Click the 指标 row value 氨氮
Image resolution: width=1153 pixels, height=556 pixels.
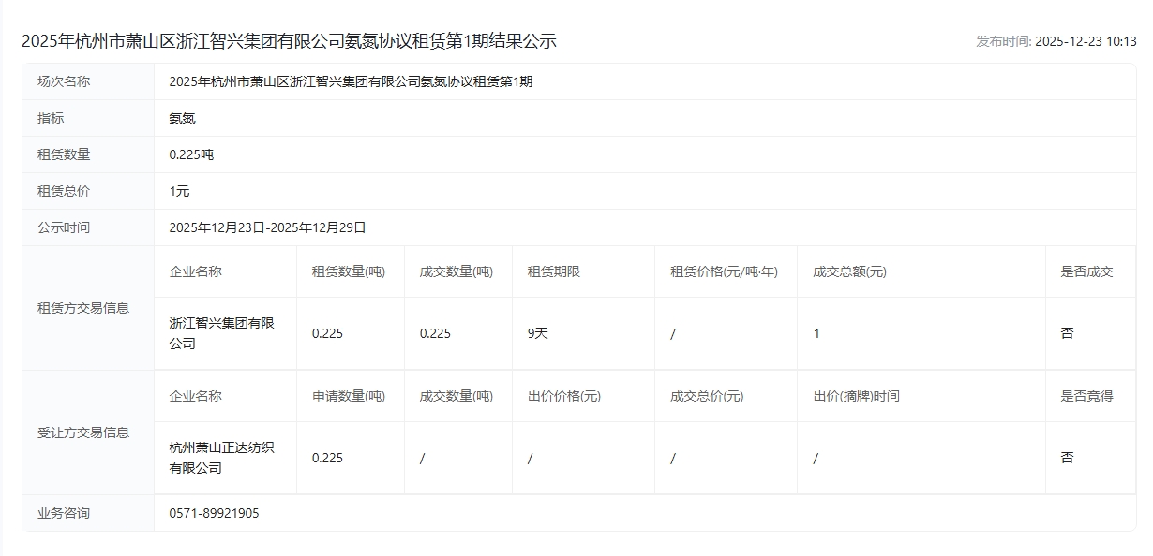tap(182, 118)
